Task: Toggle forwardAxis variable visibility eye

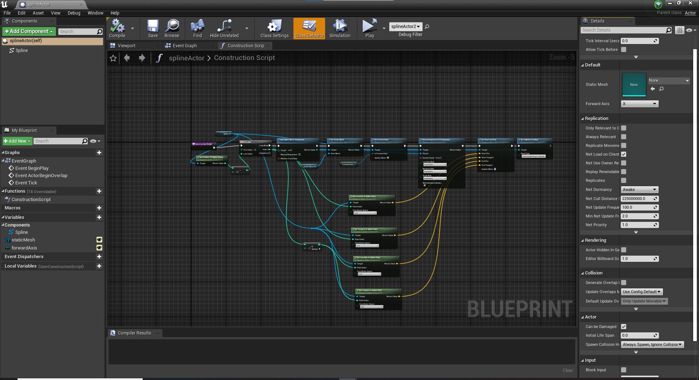Action: 99,248
